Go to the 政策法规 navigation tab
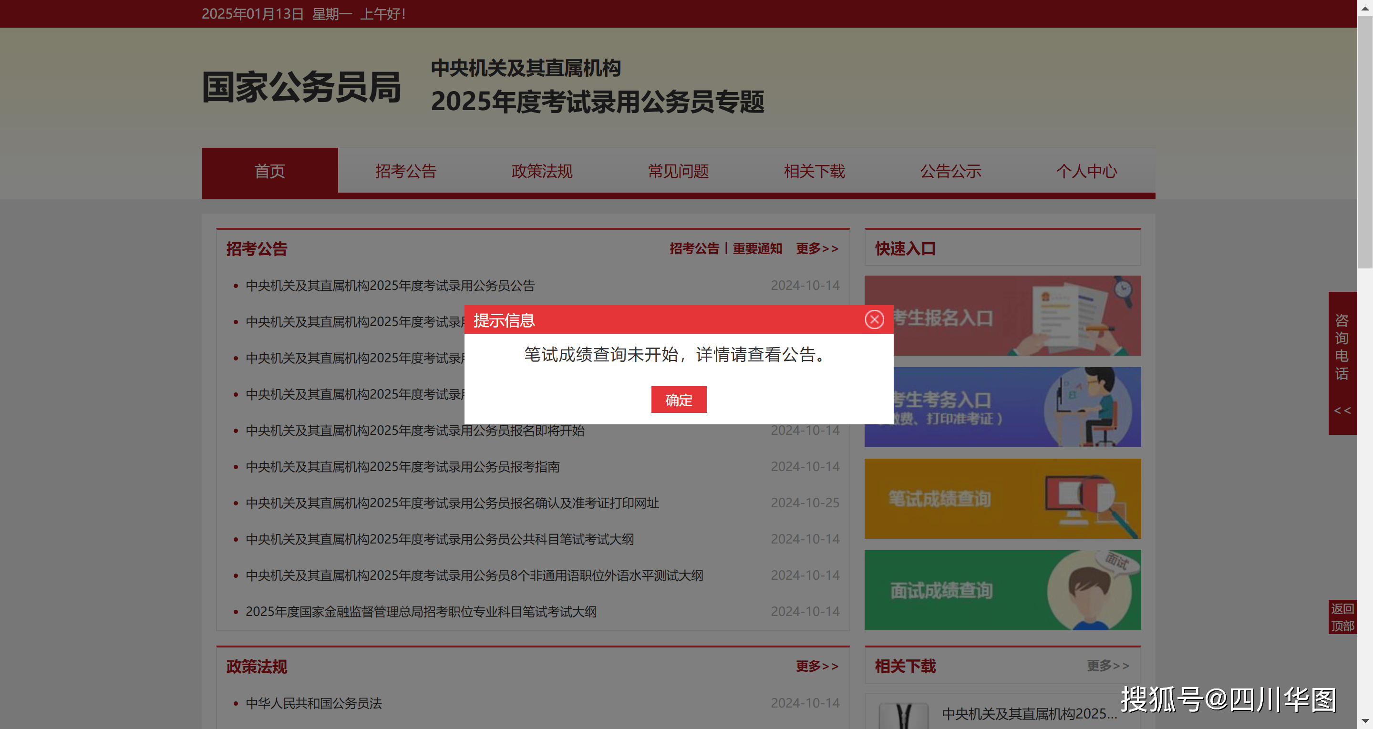 point(542,171)
